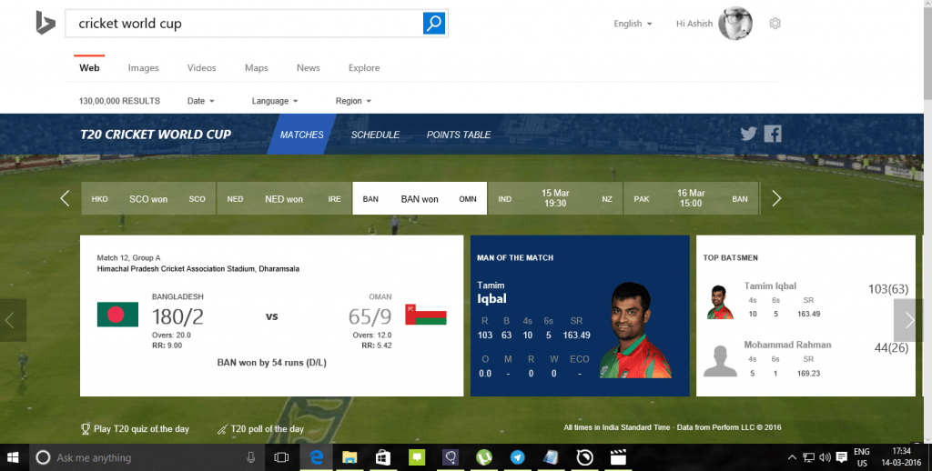Click the trophy icon for T20 quiz
The height and width of the screenshot is (471, 932).
click(x=86, y=428)
